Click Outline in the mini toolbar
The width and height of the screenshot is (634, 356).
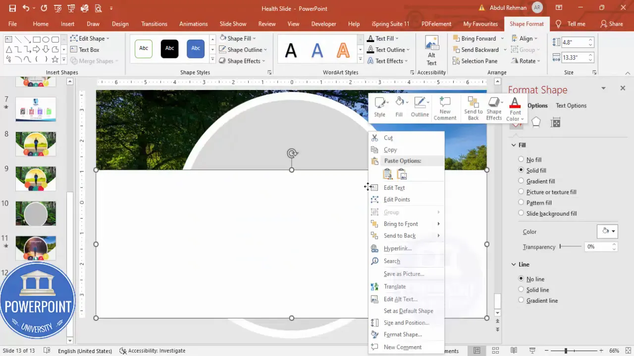pos(420,107)
